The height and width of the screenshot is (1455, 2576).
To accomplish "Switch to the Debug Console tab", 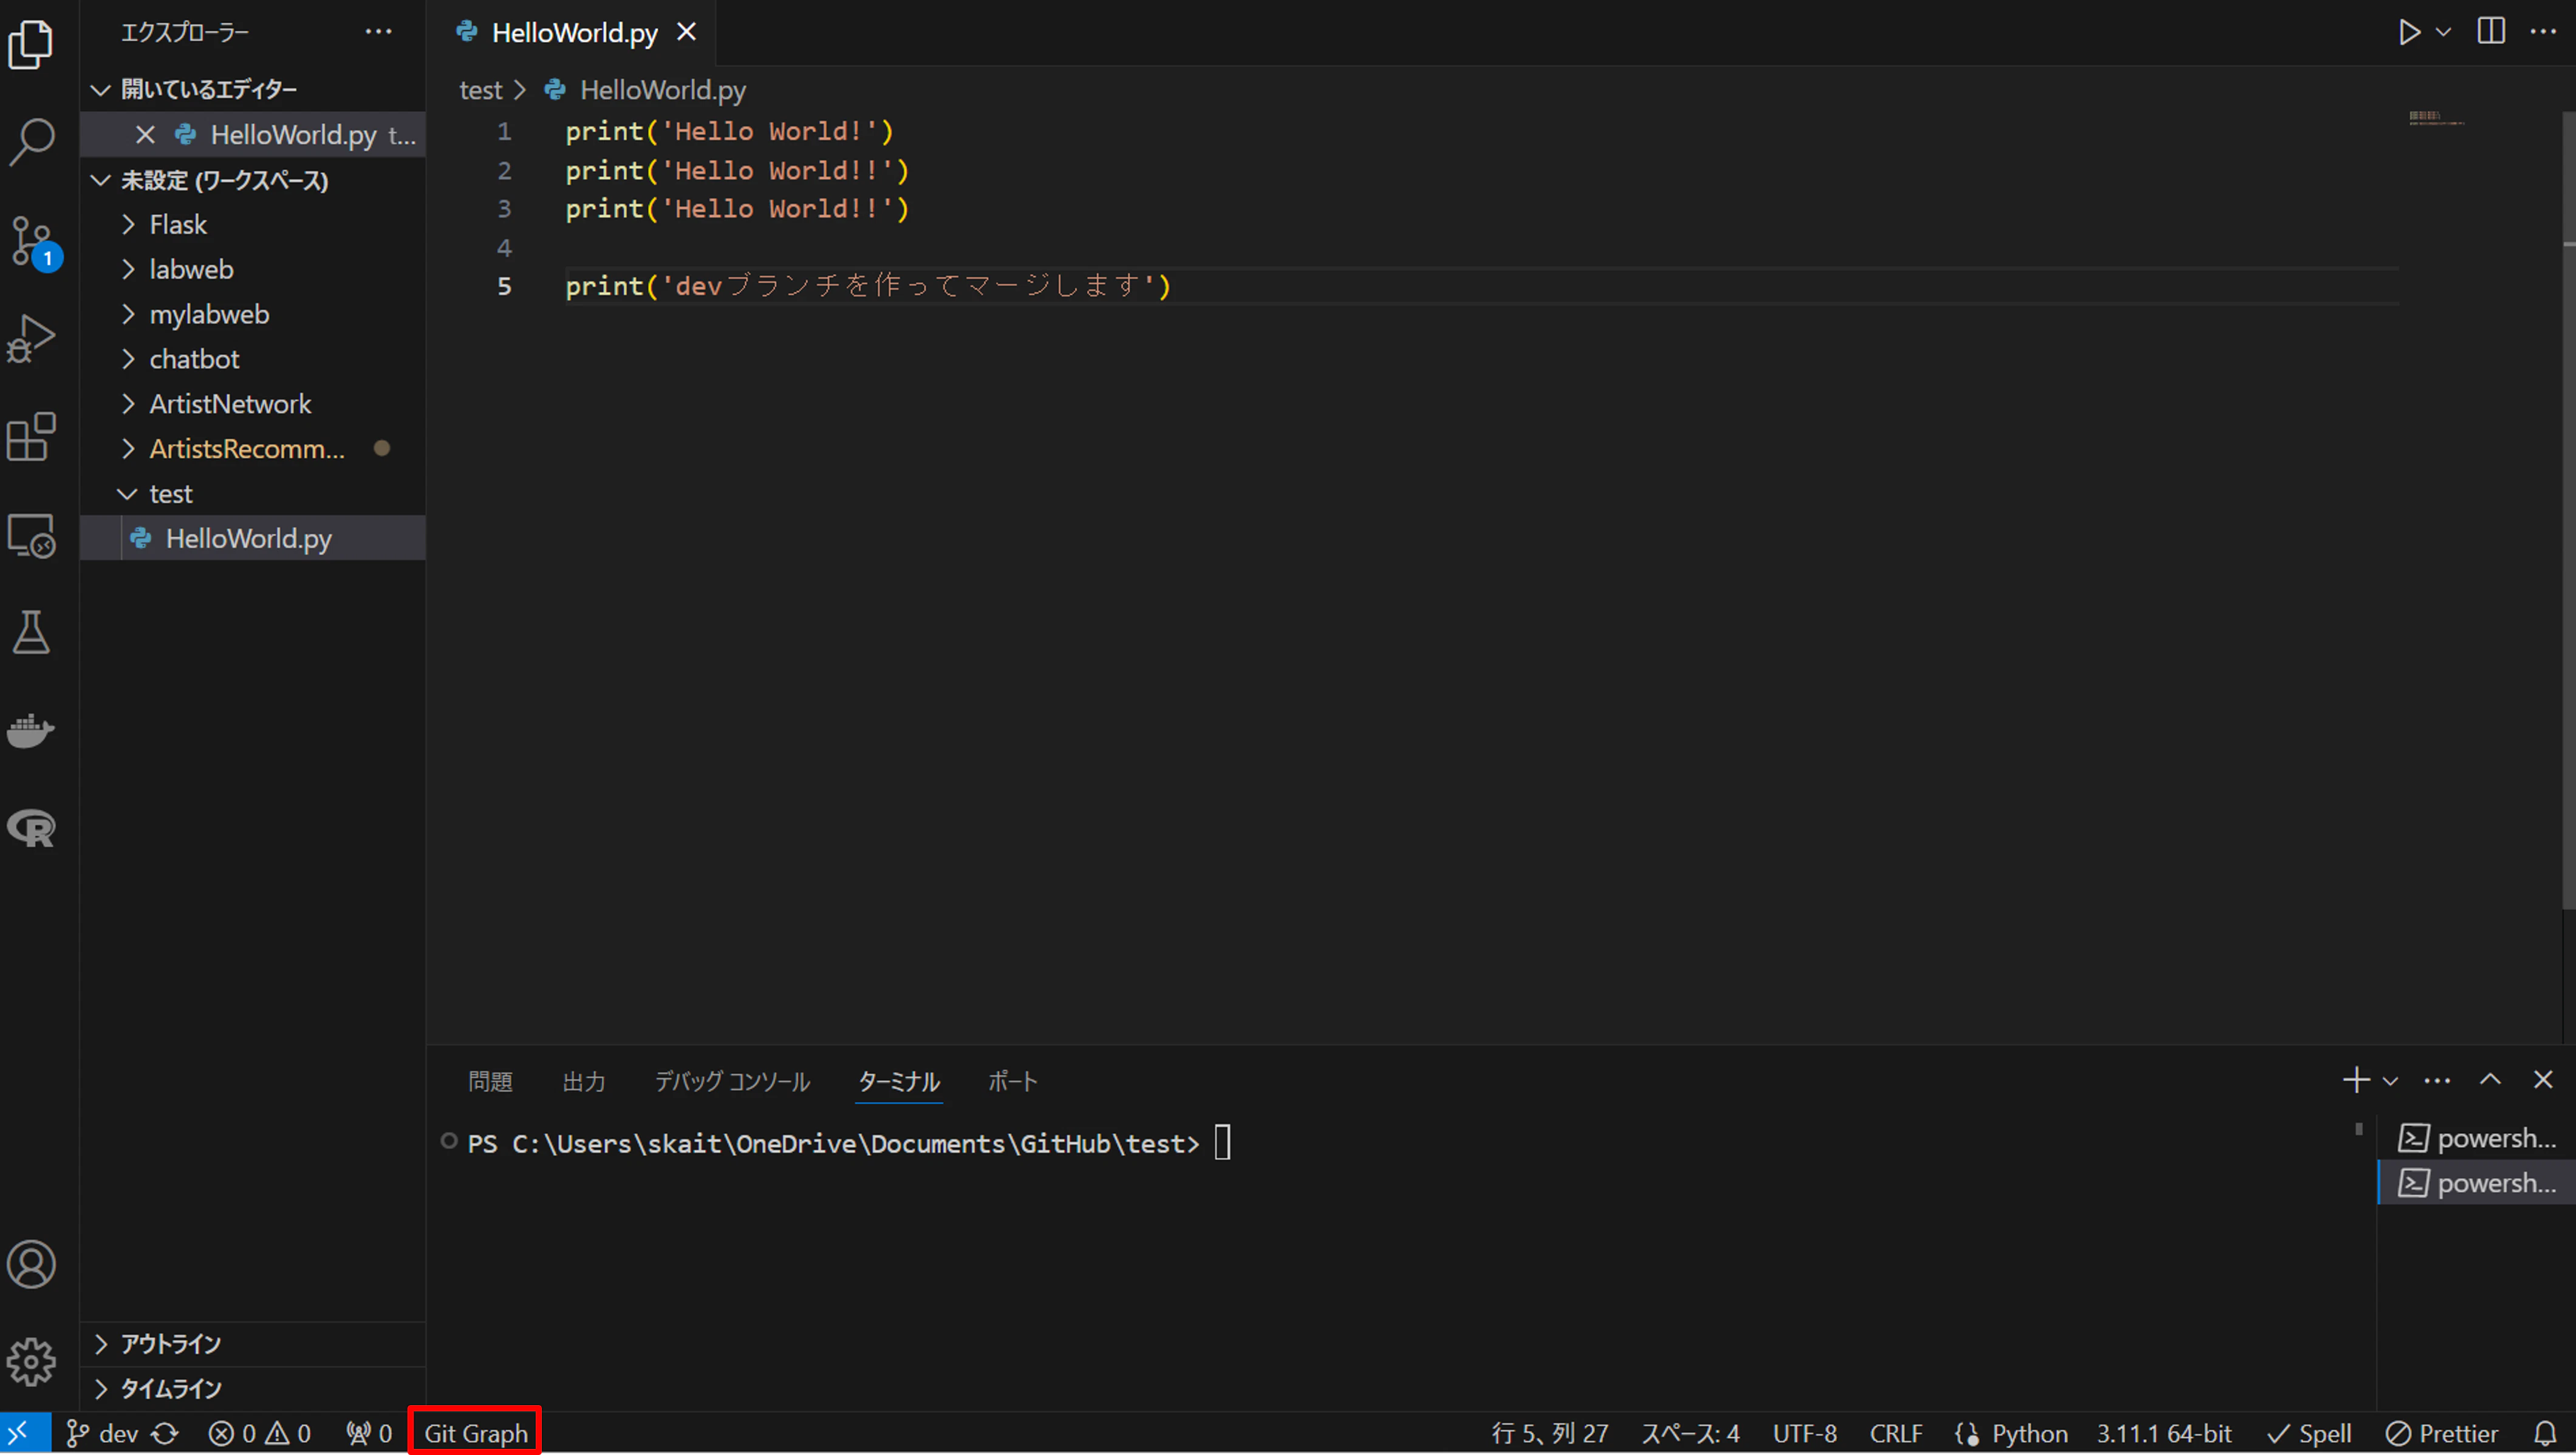I will point(732,1081).
